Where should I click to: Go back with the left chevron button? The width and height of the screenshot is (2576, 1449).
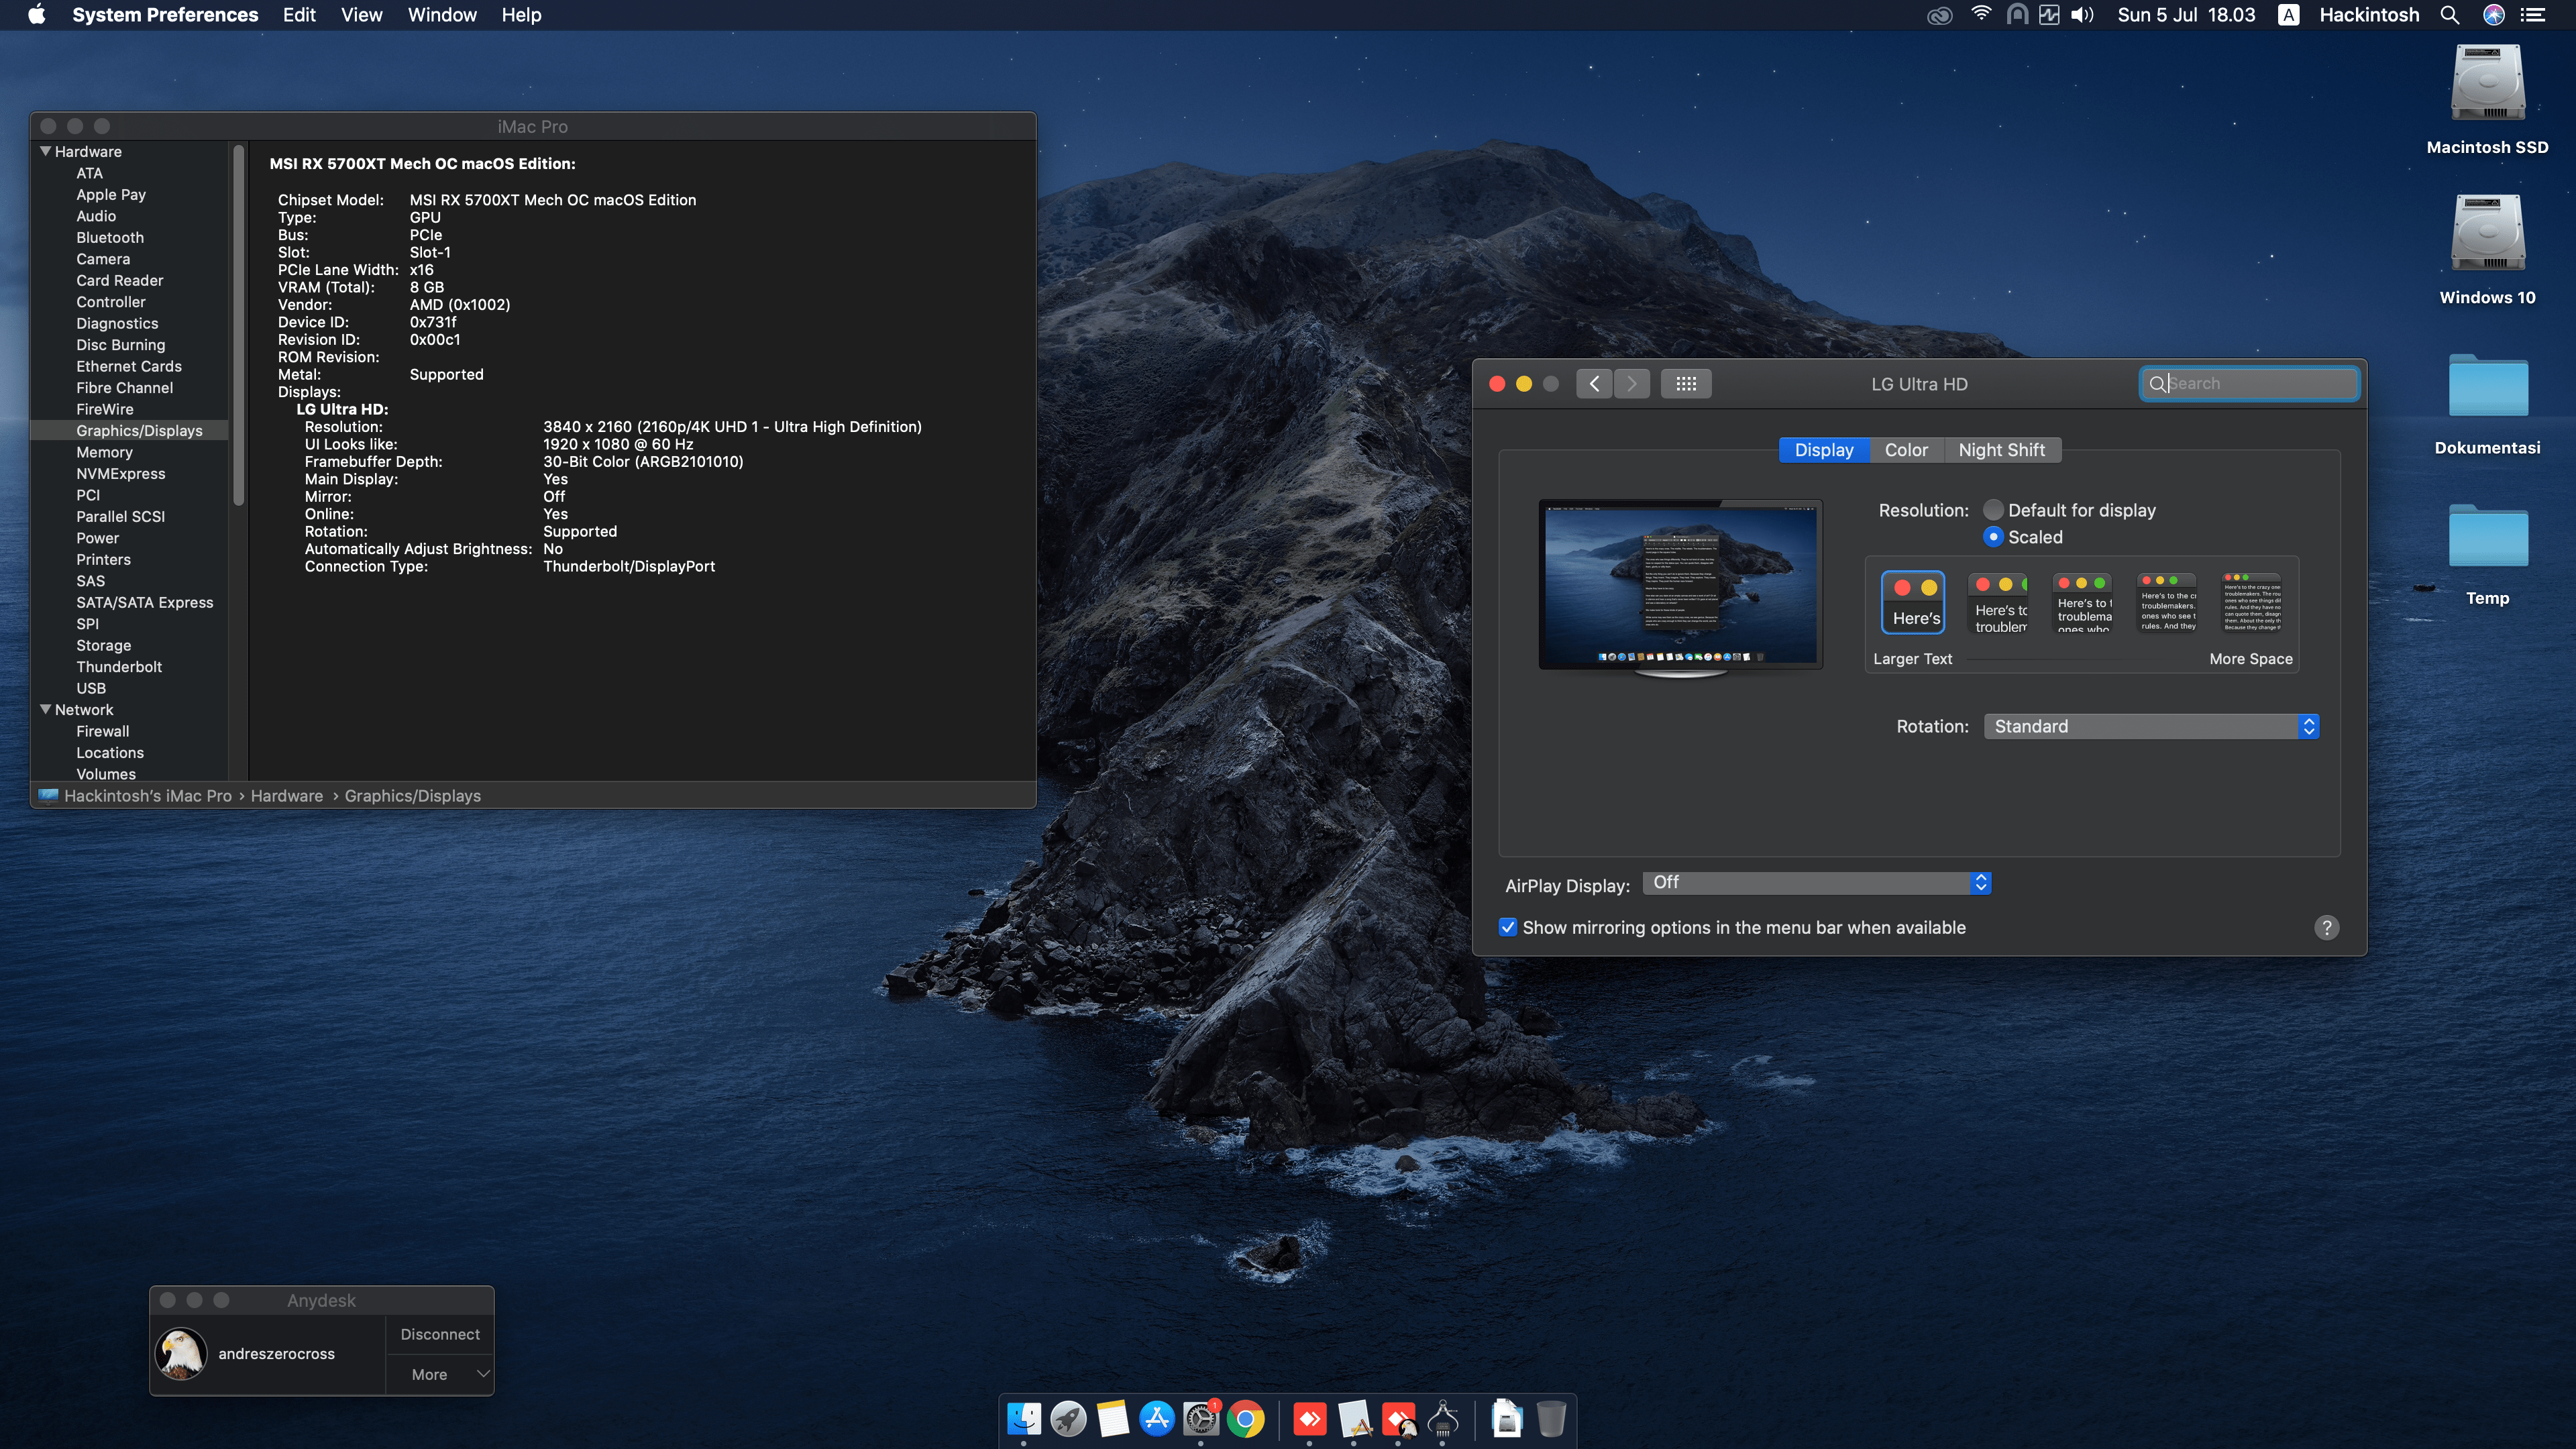coord(1594,384)
